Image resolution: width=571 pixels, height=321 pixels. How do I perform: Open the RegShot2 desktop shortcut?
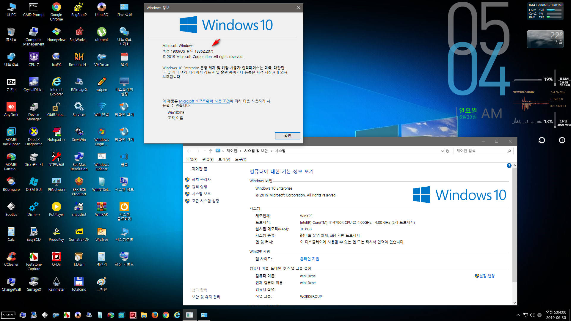(x=79, y=10)
